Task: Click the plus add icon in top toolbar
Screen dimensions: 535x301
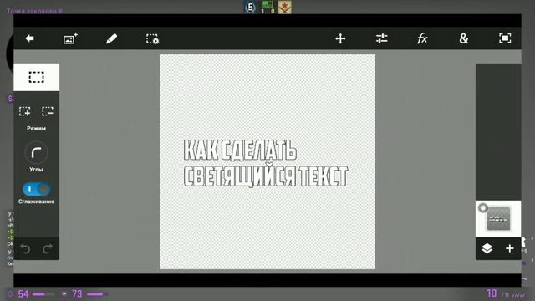Action: point(340,38)
